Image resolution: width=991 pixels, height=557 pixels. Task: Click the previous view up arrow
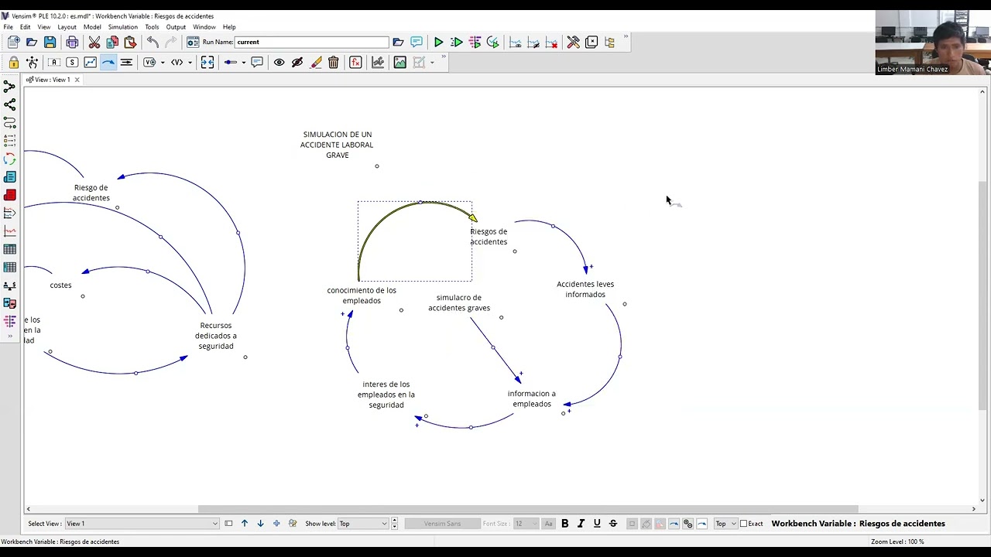(x=245, y=524)
